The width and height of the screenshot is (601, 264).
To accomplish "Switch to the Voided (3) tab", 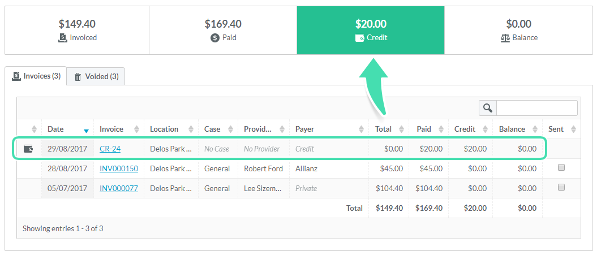I will pyautogui.click(x=96, y=76).
